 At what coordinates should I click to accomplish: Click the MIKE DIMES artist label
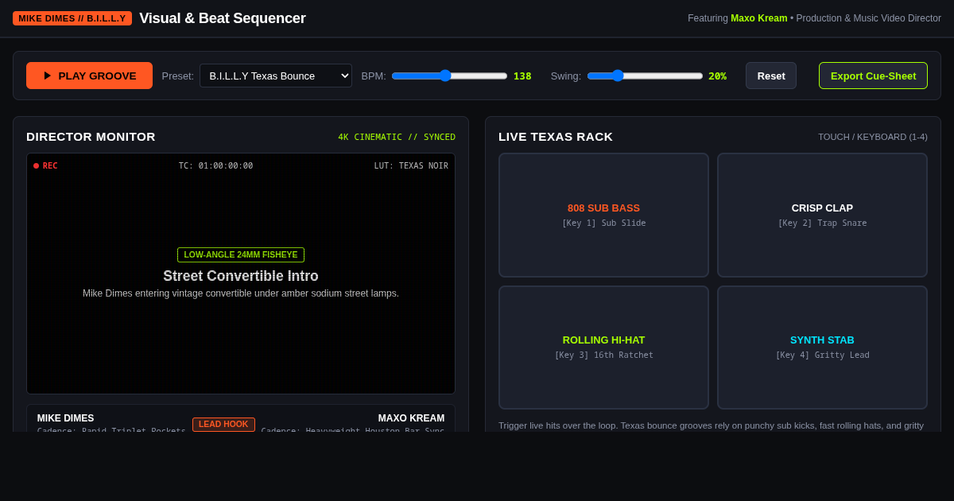65,418
